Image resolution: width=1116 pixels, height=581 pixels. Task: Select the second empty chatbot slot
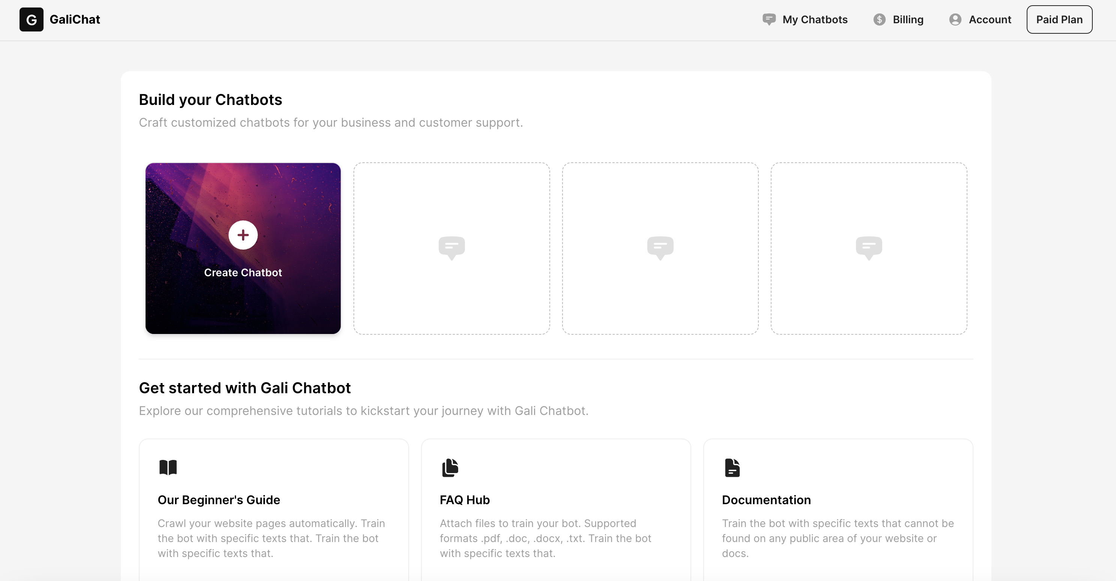(x=660, y=248)
